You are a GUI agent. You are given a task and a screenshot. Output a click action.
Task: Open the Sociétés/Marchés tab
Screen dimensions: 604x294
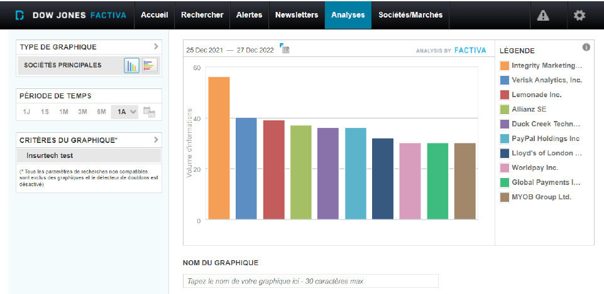click(x=410, y=15)
